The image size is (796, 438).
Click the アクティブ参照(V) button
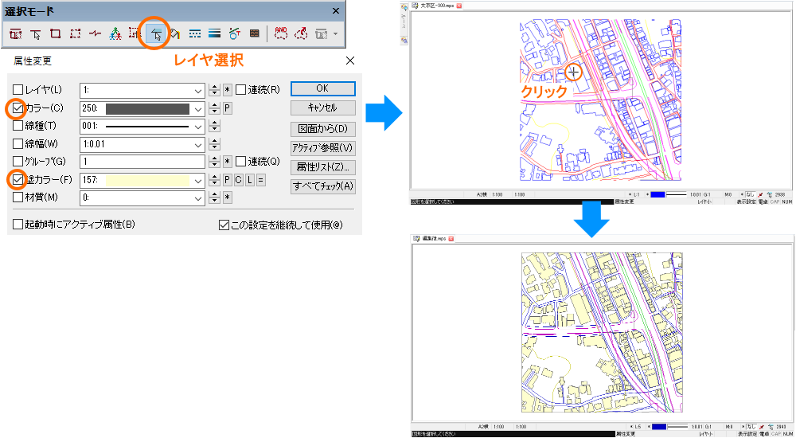tap(323, 148)
